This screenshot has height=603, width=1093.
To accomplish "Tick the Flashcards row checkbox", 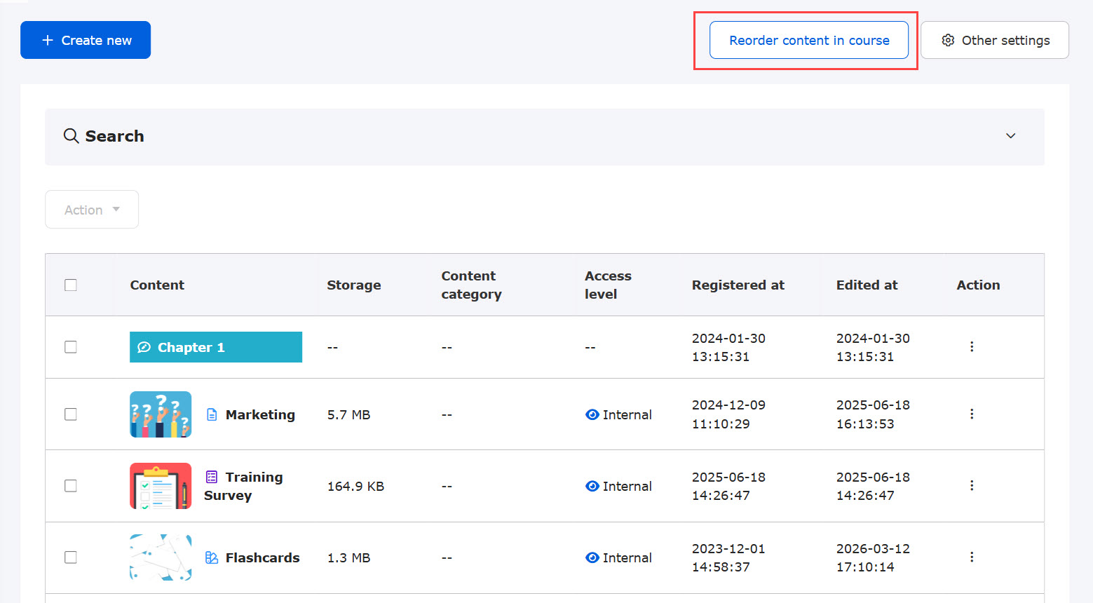I will coord(71,557).
